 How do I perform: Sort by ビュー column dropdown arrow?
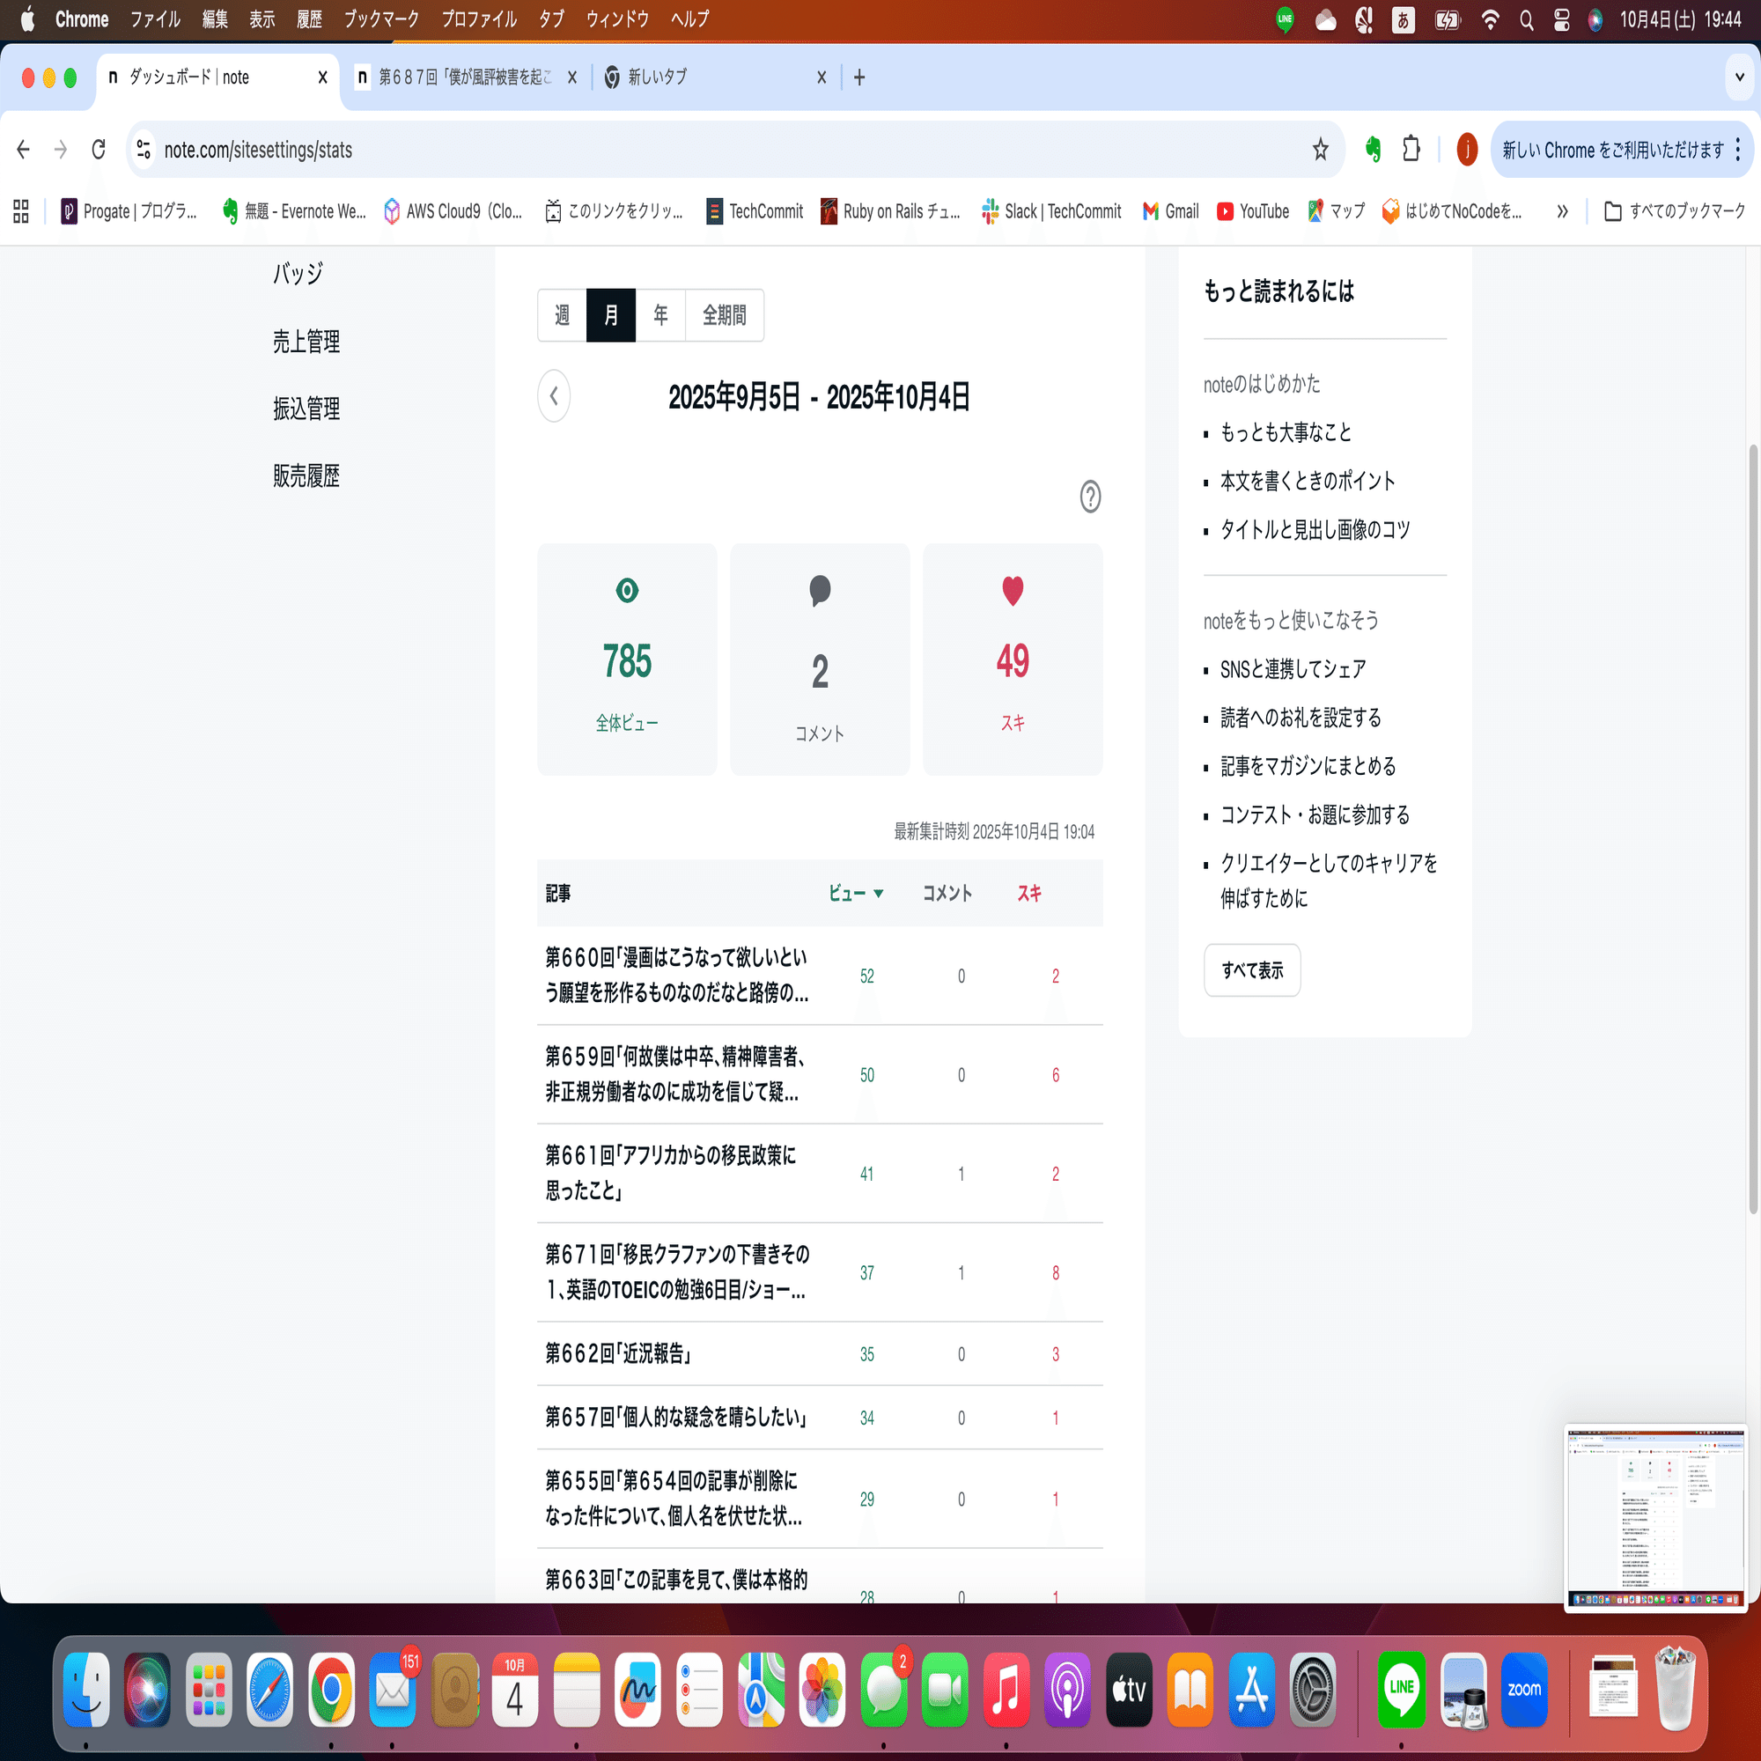(879, 895)
